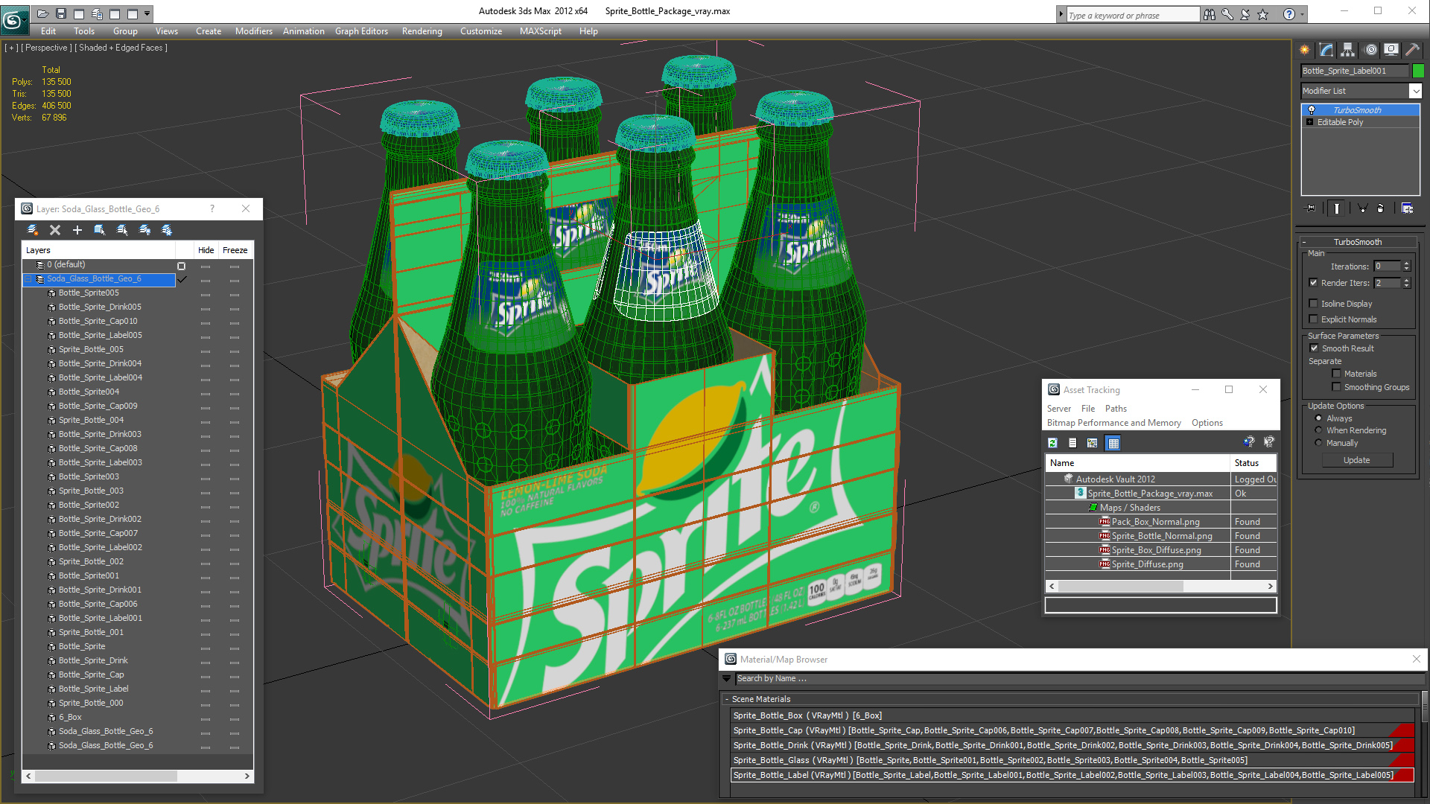This screenshot has height=804, width=1430.
Task: Click the Favorites star icon in title bar
Action: click(1263, 14)
